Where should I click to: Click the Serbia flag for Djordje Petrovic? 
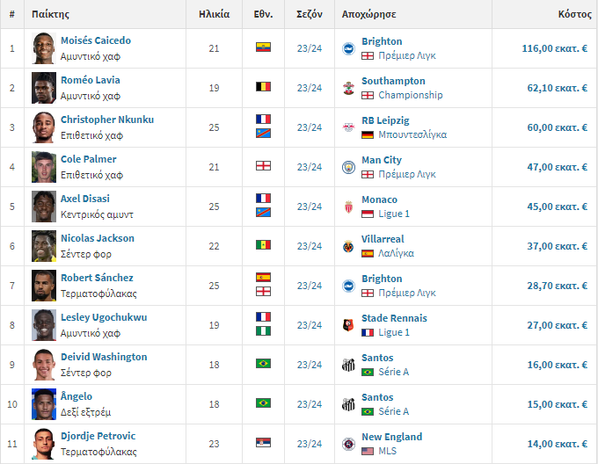click(x=263, y=442)
